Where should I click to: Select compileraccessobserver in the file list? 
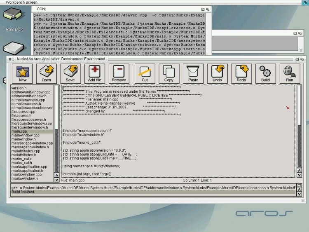pos(32,108)
